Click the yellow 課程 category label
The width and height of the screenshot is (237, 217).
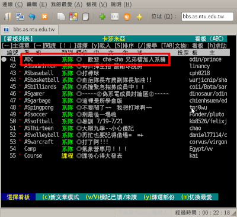click(68, 155)
